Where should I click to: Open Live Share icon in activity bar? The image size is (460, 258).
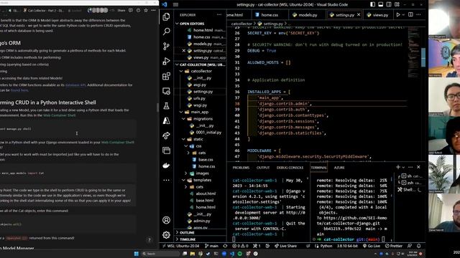(166, 135)
